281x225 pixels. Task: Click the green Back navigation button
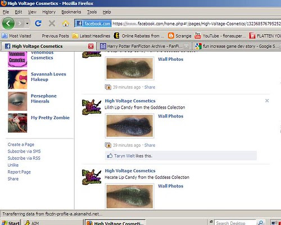point(8,23)
